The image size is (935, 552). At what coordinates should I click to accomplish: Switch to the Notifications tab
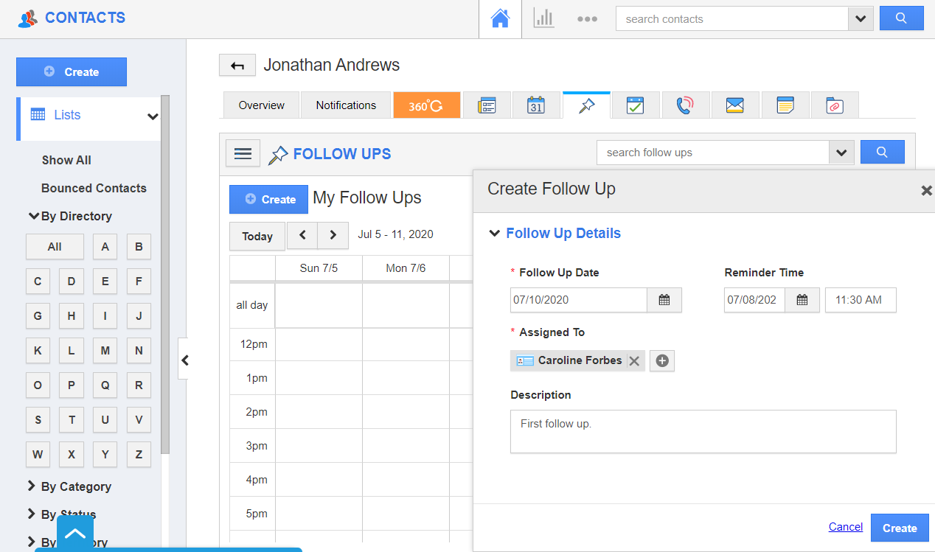pos(345,105)
